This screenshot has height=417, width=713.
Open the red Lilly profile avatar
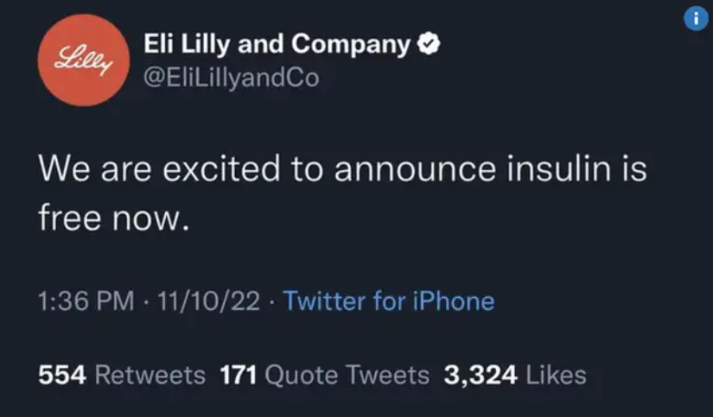pyautogui.click(x=84, y=60)
